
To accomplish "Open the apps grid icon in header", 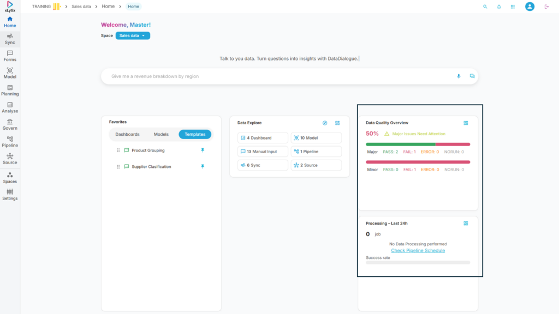I will coord(513,7).
